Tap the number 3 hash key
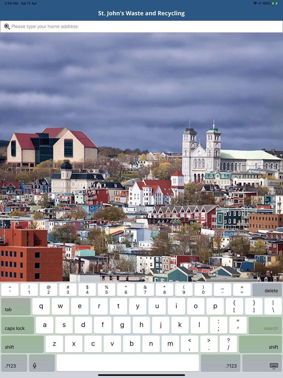 [68, 290]
